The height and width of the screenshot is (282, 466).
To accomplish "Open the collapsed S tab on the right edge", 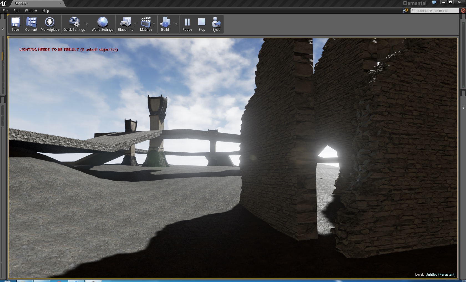I will pyautogui.click(x=463, y=107).
